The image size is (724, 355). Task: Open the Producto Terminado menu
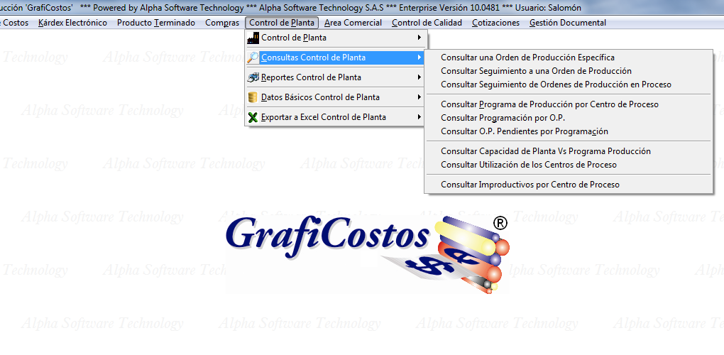tap(155, 23)
